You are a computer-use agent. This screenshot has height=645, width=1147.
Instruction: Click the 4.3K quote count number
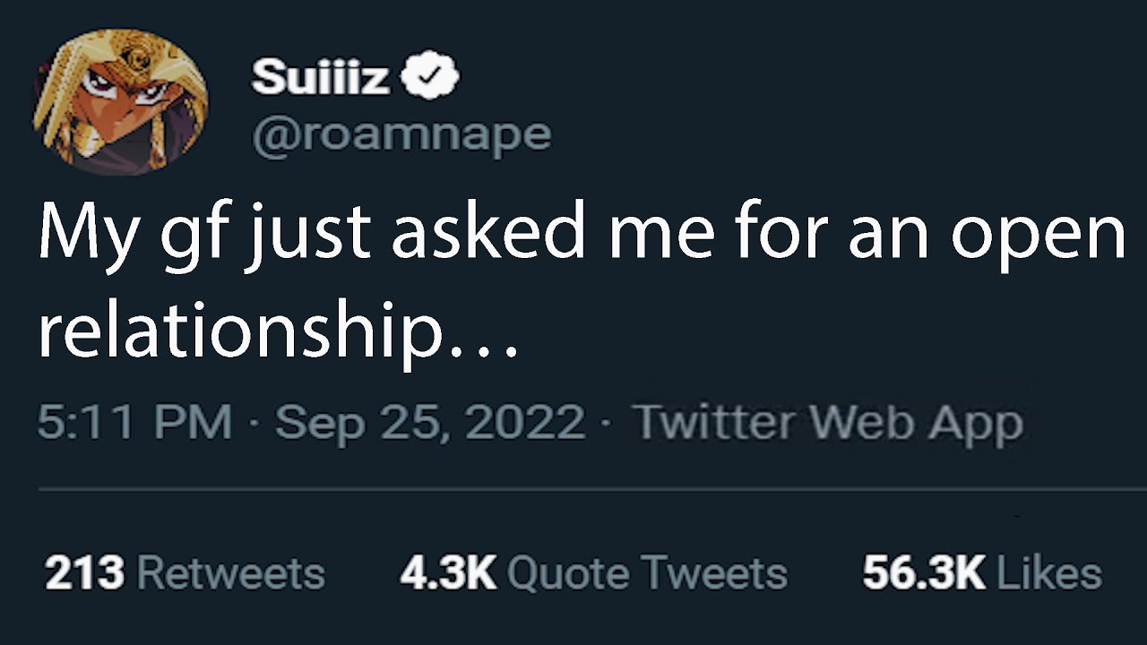click(x=448, y=573)
